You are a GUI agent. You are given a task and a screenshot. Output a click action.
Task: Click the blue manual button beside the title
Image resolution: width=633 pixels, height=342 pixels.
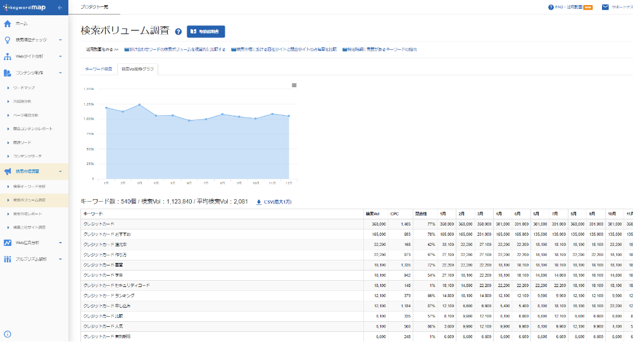206,31
